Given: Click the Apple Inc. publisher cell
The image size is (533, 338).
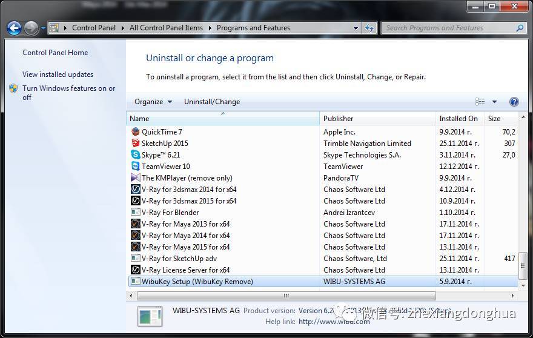Looking at the screenshot, I should pyautogui.click(x=339, y=131).
